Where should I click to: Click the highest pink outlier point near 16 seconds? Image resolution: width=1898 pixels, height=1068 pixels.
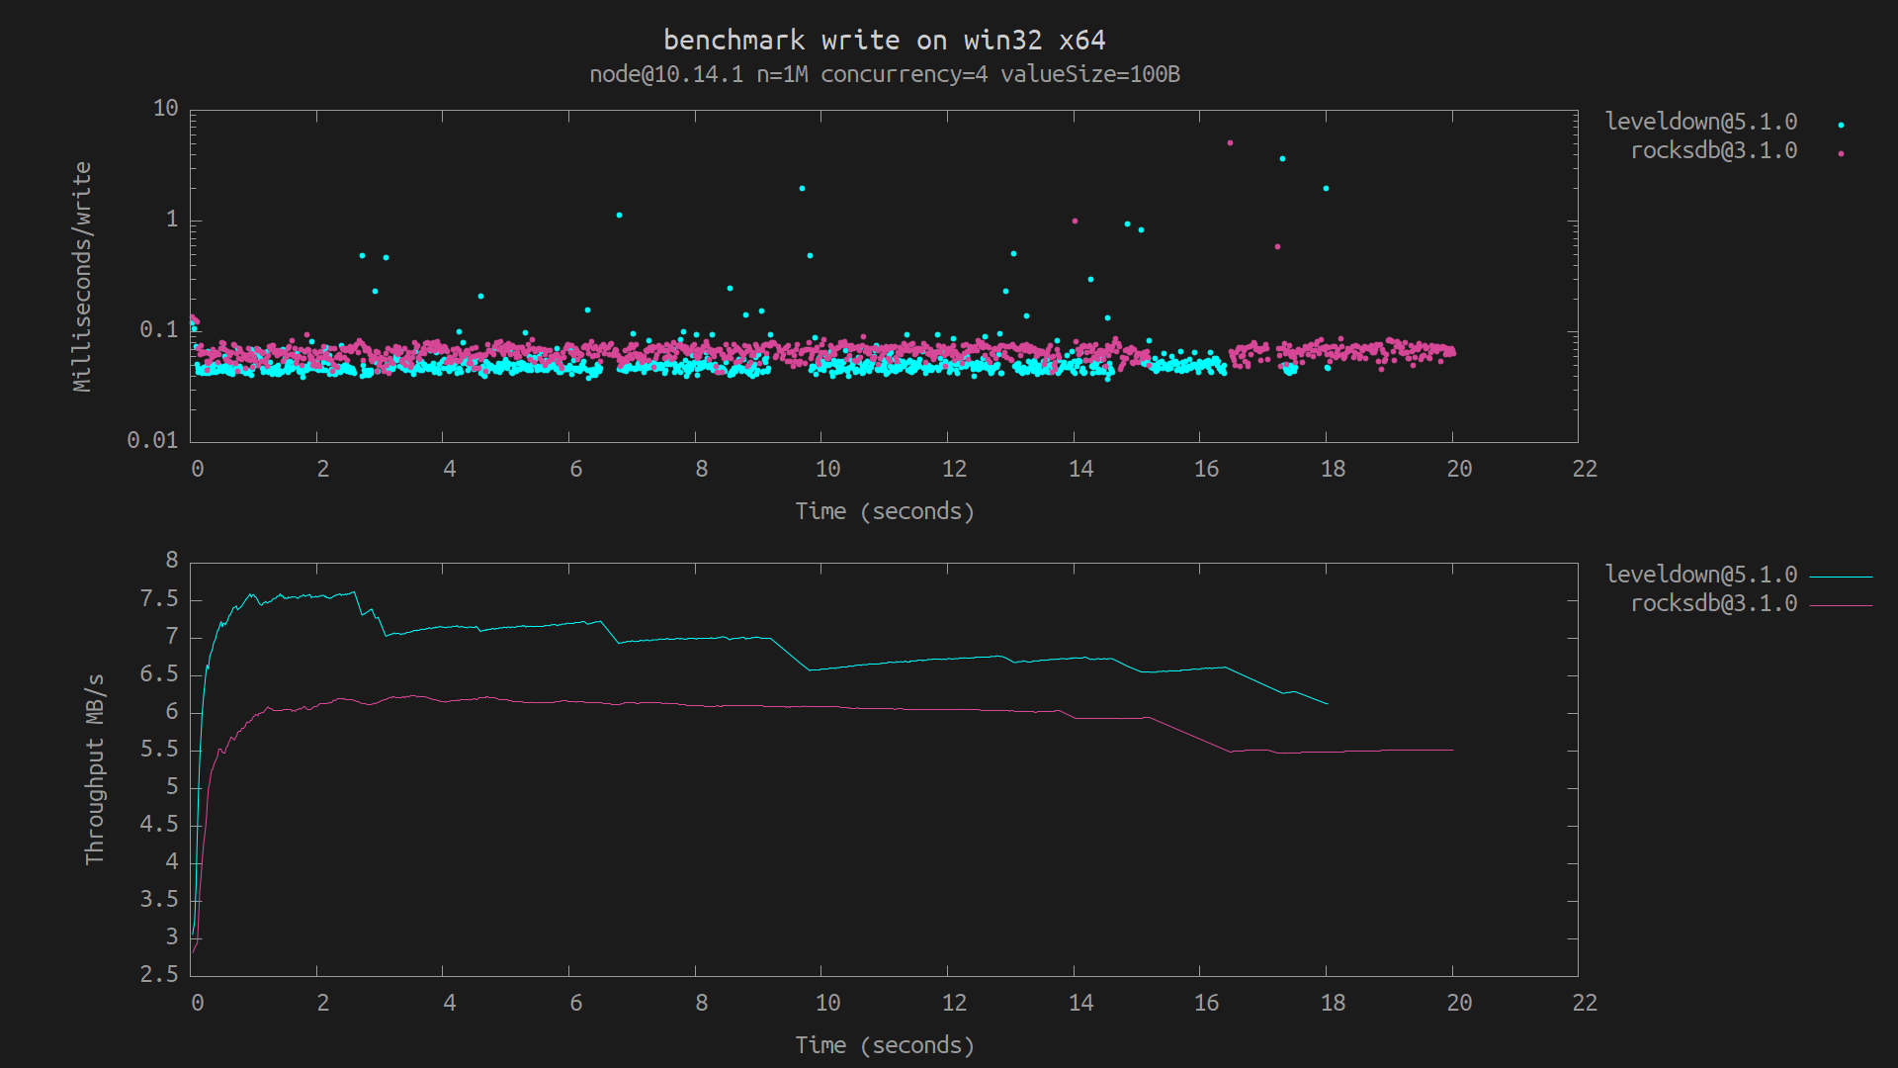click(x=1230, y=143)
